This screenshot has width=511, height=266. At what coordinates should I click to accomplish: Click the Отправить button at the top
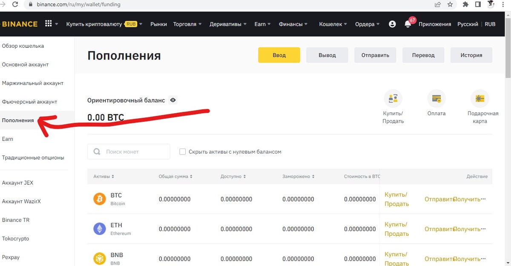[375, 55]
